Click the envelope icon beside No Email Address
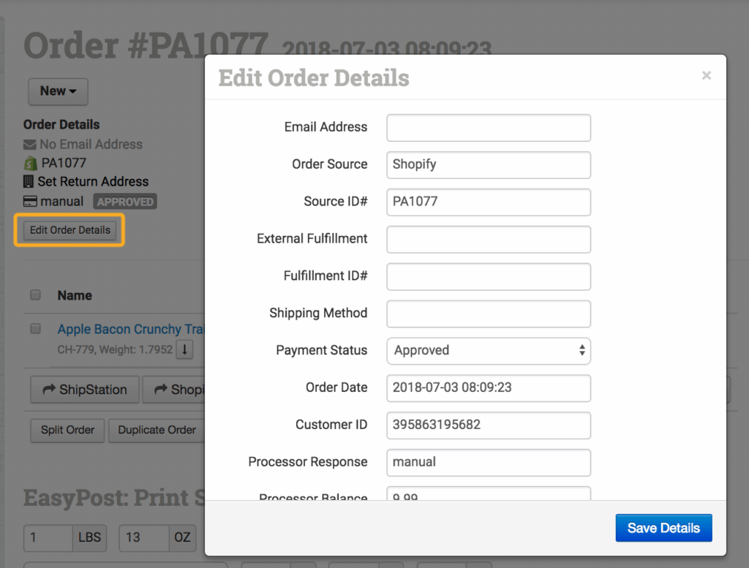The height and width of the screenshot is (568, 749). 30,145
